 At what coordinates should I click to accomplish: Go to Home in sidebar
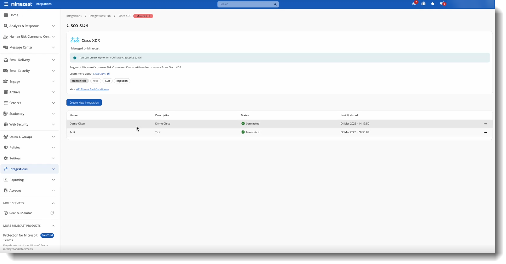pyautogui.click(x=14, y=15)
